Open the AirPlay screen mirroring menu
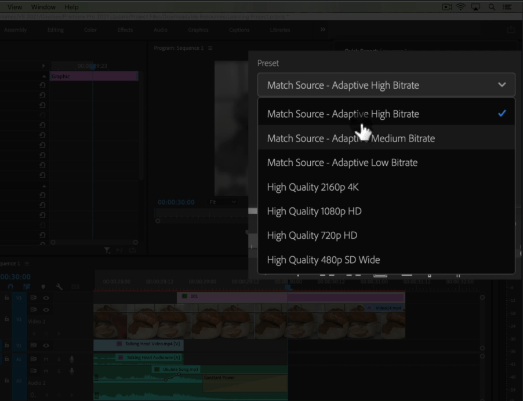 click(475, 7)
